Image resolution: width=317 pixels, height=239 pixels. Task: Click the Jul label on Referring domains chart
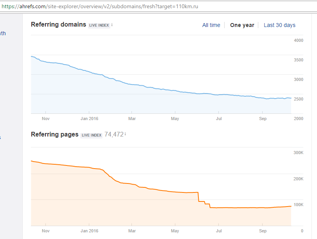pyautogui.click(x=219, y=119)
